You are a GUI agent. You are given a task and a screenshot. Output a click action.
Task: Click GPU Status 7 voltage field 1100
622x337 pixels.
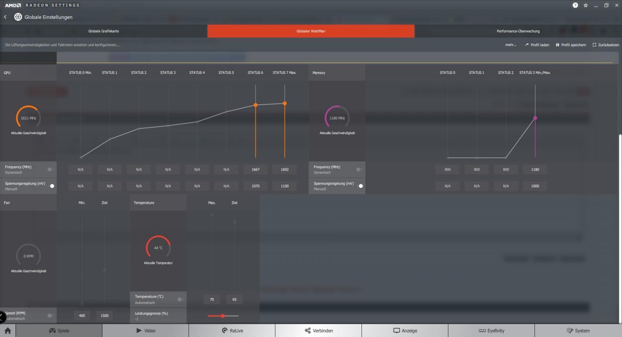pos(285,186)
